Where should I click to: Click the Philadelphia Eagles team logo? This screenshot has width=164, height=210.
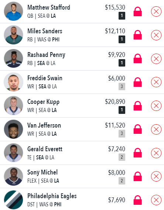point(14,200)
